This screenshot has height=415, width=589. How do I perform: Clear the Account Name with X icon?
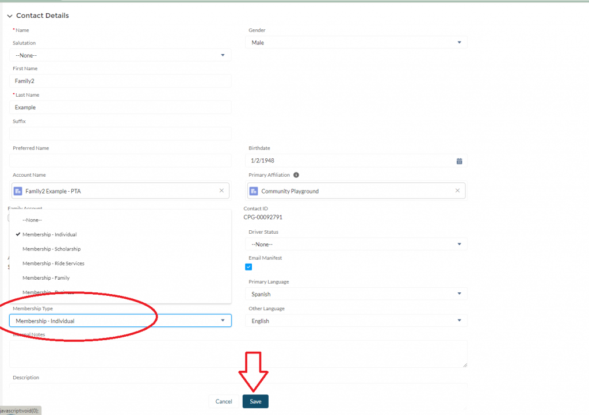coord(221,191)
